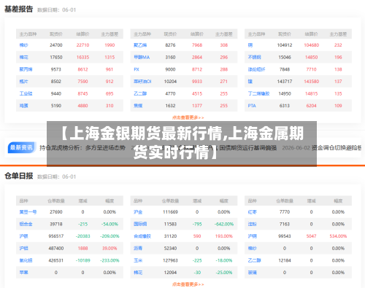Open the 菜籽油OI commodity link
365x288 pixels.
tap(142, 82)
